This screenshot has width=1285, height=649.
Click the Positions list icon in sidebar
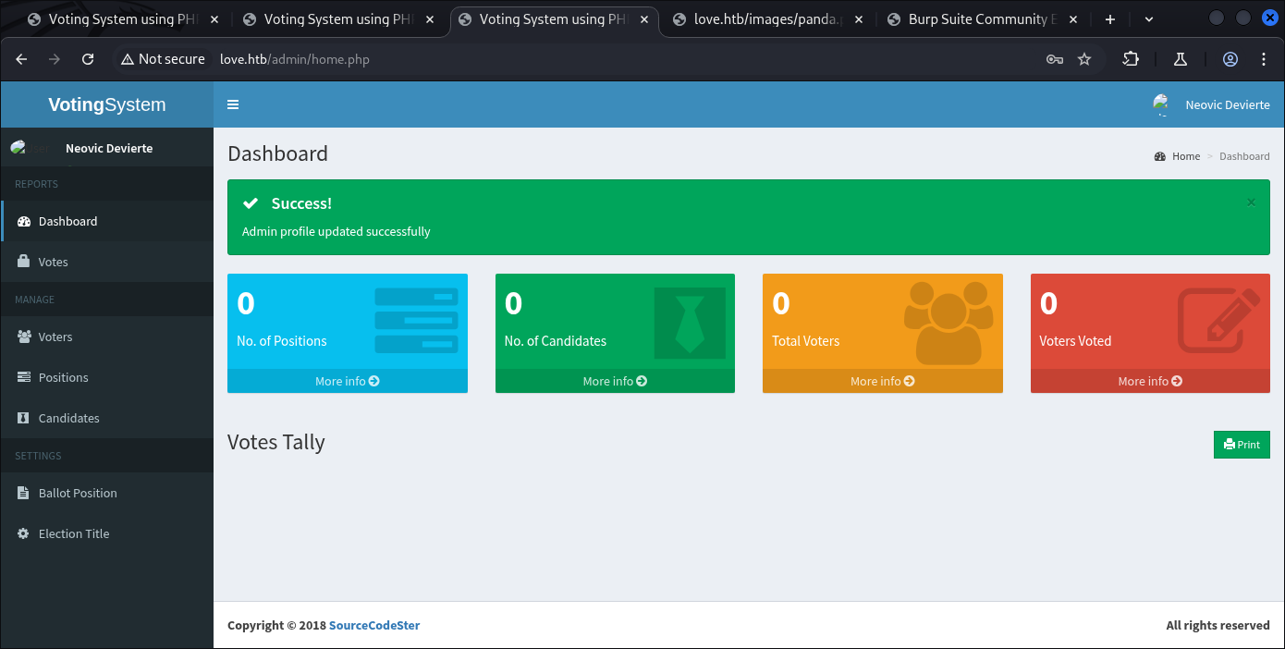click(x=24, y=377)
